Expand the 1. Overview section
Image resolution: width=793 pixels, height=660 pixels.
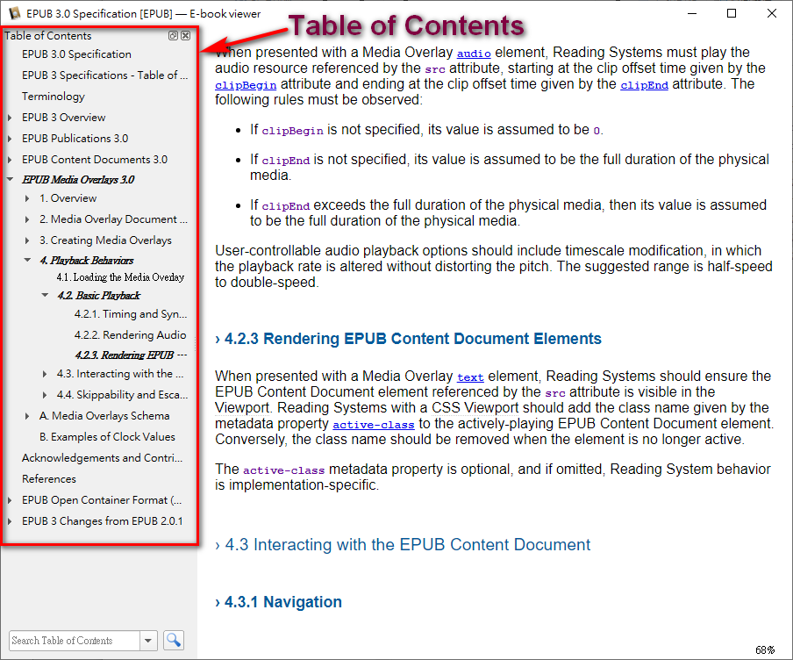[x=27, y=198]
